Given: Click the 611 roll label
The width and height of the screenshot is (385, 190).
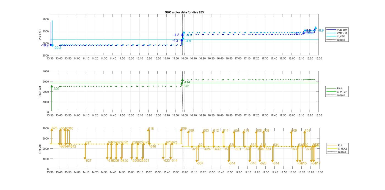Looking at the screenshot, I should (x=226, y=131).
